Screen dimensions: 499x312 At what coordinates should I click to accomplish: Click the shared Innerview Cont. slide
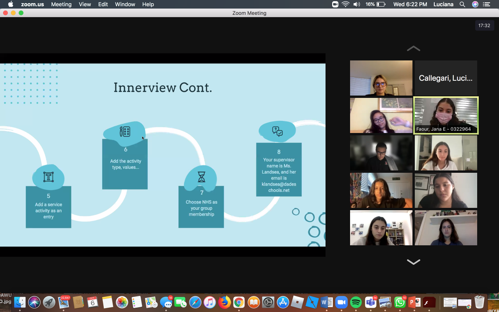163,155
